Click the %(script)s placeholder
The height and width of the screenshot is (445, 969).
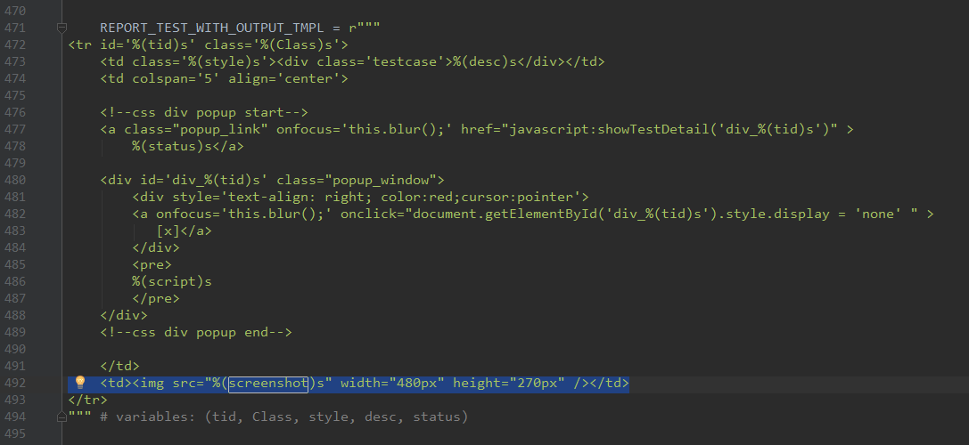172,281
